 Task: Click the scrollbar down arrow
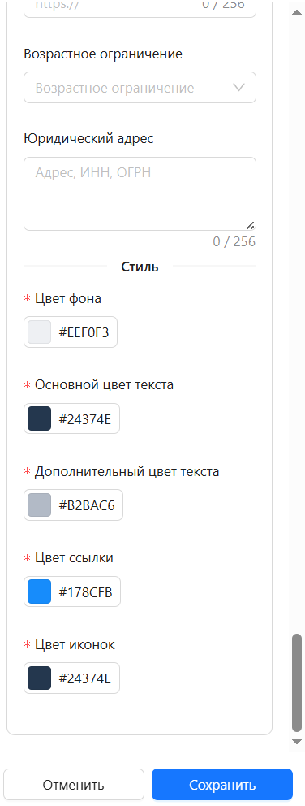coord(297,742)
